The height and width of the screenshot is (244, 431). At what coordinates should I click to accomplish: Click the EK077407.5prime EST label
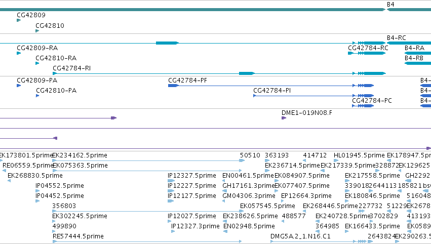click(x=302, y=186)
